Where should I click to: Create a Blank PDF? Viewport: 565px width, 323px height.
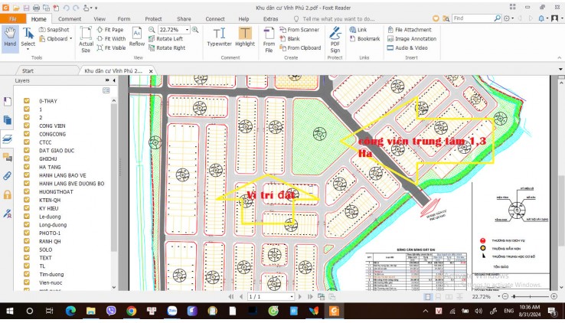click(x=289, y=38)
